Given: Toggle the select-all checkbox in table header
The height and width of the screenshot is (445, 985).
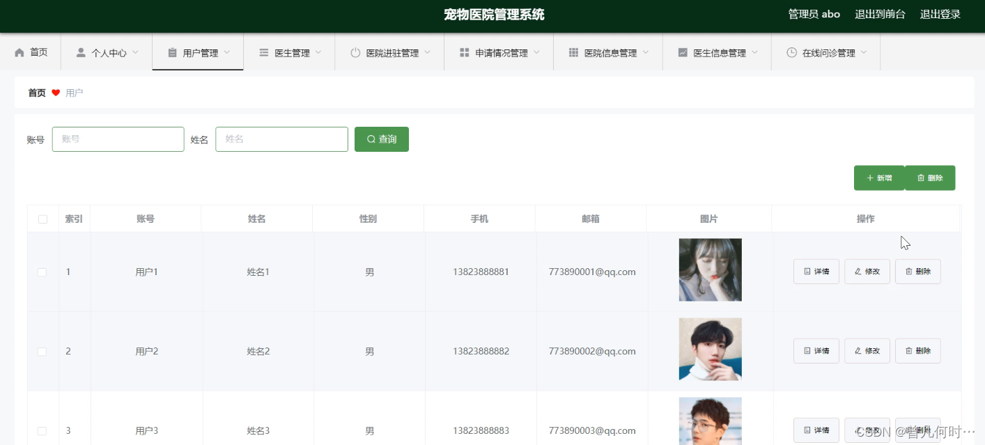Looking at the screenshot, I should [43, 219].
